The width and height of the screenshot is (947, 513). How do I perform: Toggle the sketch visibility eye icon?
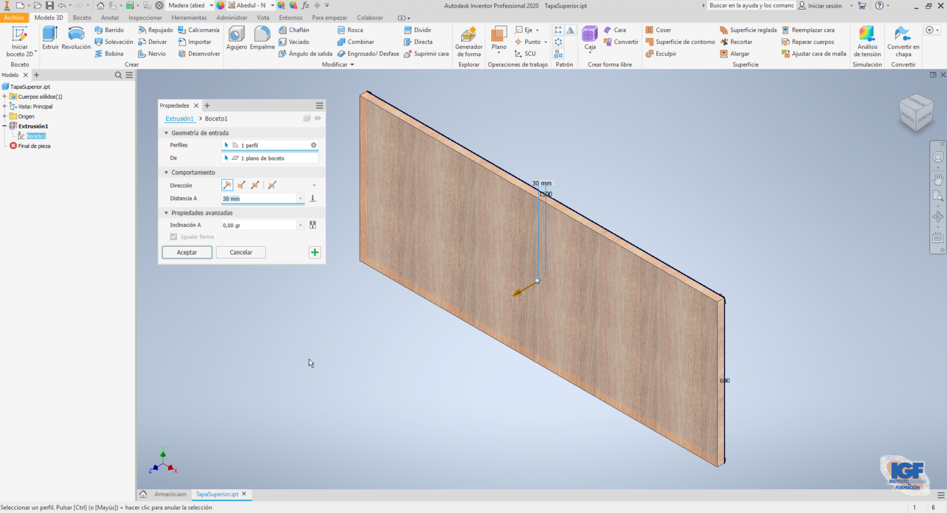(x=318, y=118)
